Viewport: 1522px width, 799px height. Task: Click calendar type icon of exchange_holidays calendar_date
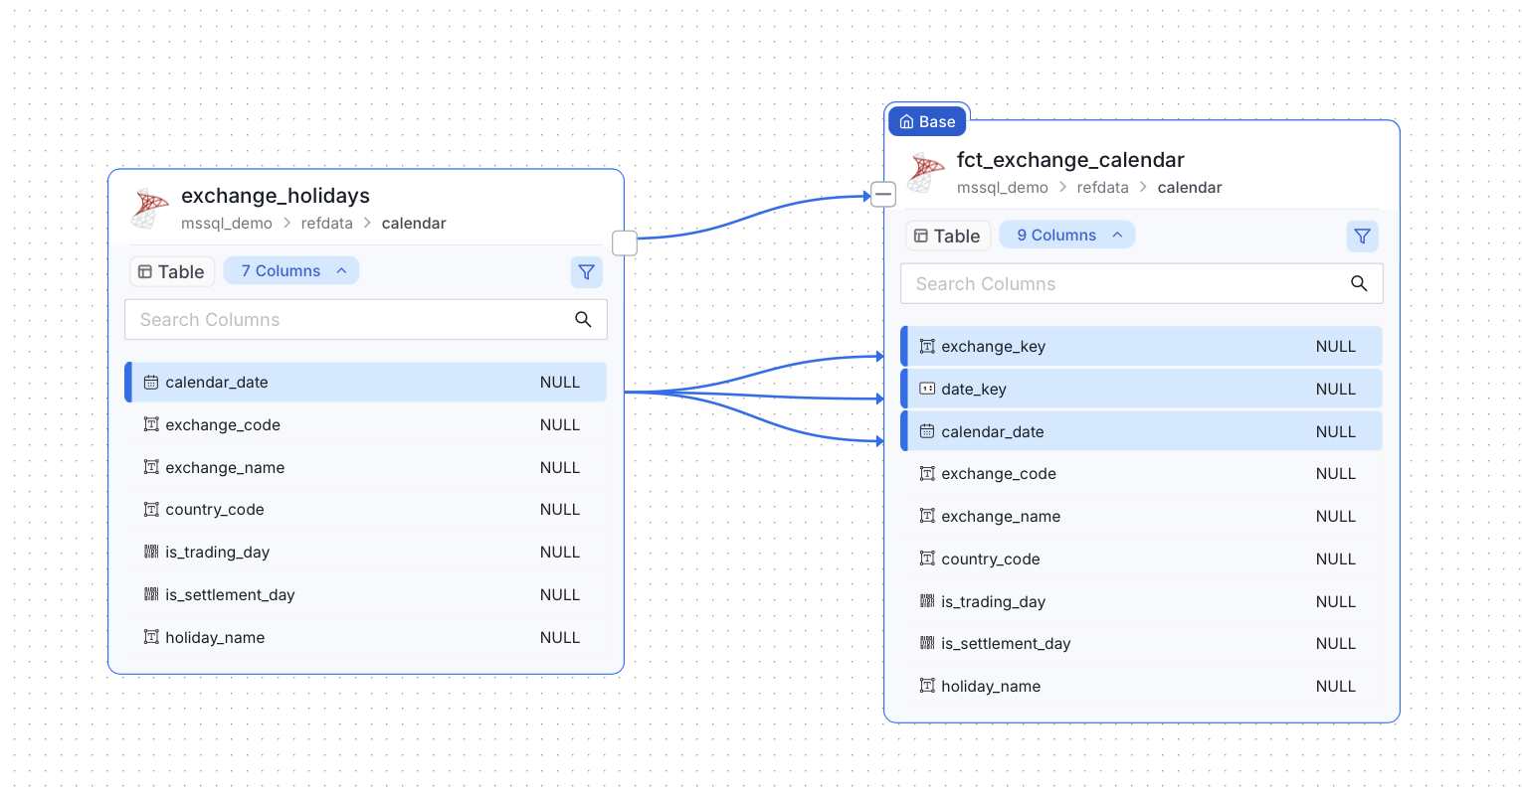(x=151, y=382)
